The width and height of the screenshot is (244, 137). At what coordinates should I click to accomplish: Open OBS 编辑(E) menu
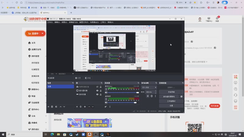point(57,22)
